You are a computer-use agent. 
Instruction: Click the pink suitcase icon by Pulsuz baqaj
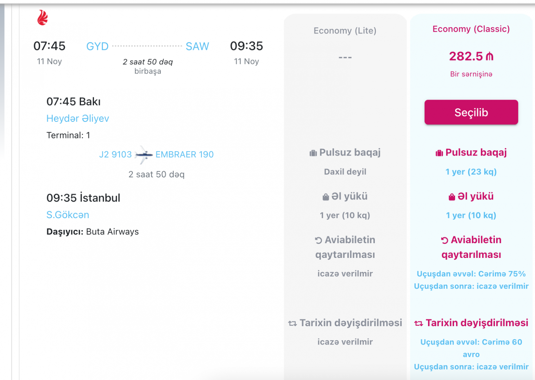click(x=439, y=153)
